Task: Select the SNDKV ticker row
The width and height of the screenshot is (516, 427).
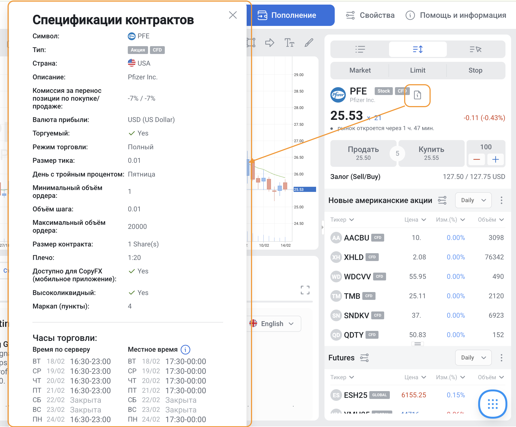Action: 417,316
